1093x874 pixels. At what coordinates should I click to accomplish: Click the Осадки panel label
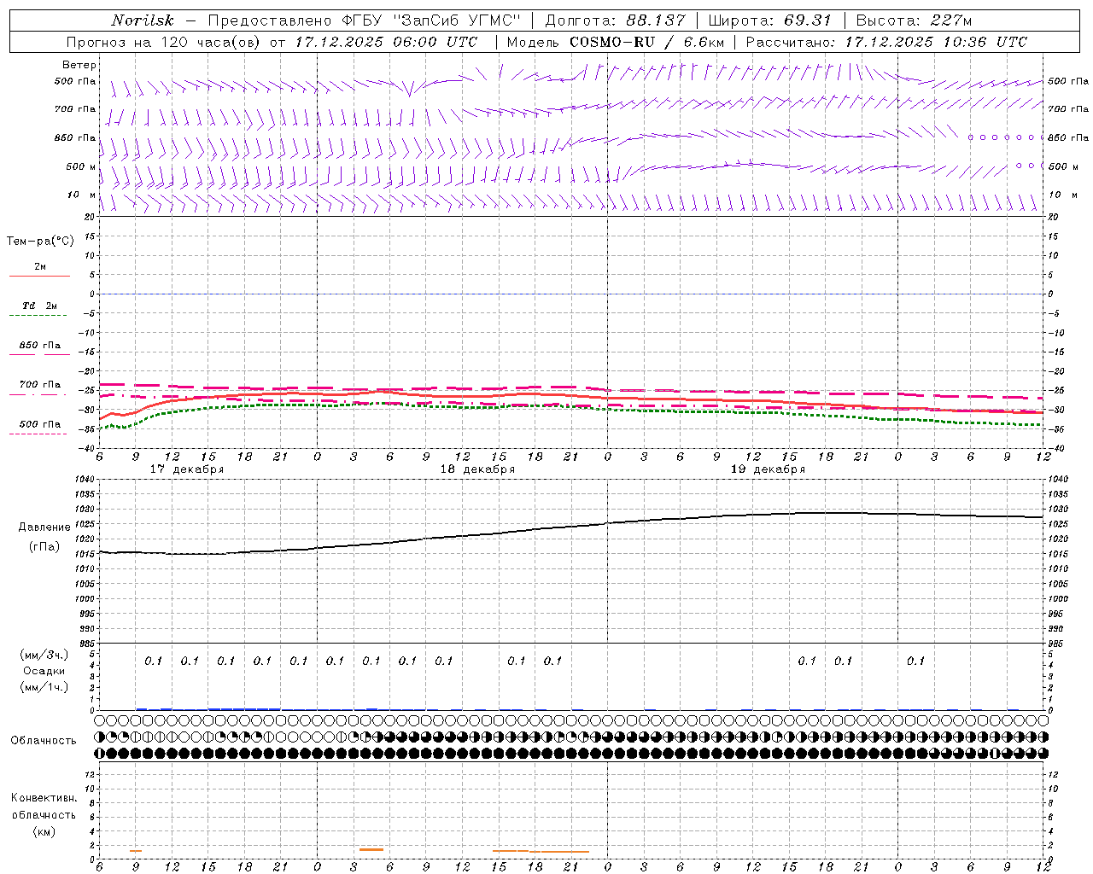click(x=44, y=671)
